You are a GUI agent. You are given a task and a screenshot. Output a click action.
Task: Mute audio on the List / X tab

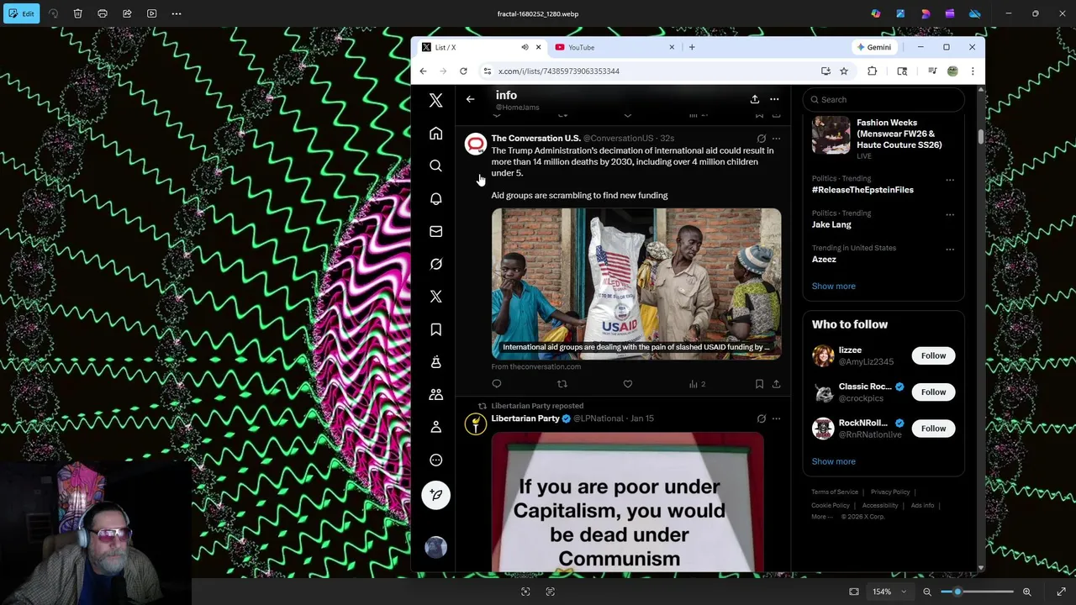(x=525, y=47)
